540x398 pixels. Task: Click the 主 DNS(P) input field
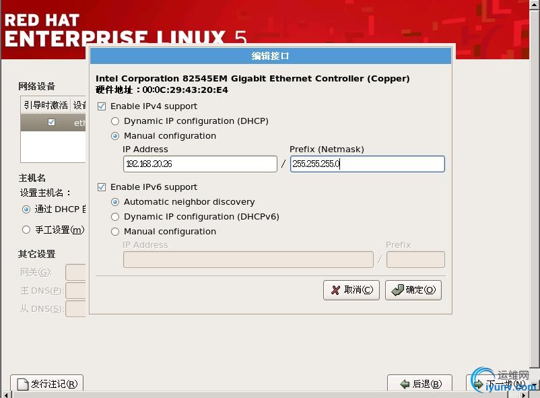coord(75,291)
